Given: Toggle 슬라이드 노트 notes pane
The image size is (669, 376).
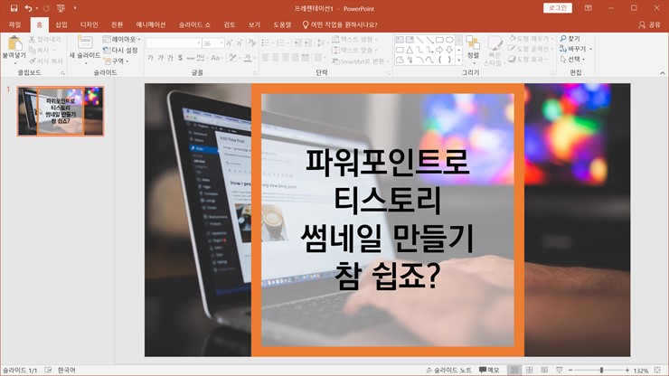Looking at the screenshot, I should tap(448, 370).
